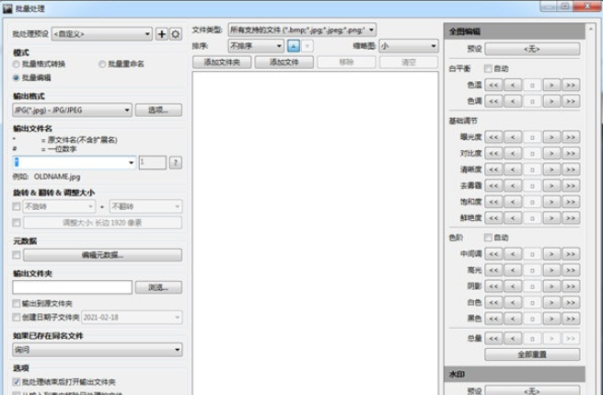This screenshot has height=395, width=603.
Task: Click 水印 预设 <无> button
Action: 532,390
